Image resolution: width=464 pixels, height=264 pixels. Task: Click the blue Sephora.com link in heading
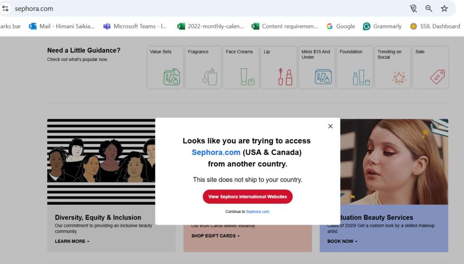216,152
